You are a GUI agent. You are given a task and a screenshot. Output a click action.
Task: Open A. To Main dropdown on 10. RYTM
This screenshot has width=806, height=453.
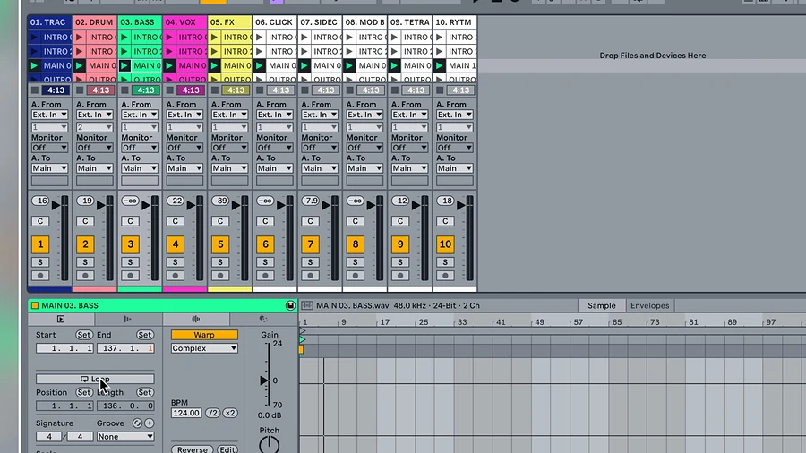[x=454, y=168]
